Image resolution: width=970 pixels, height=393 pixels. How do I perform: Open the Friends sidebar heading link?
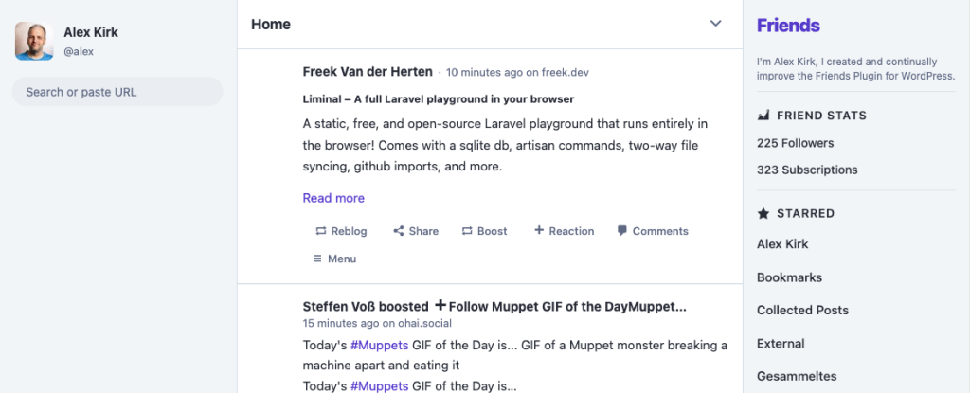[x=788, y=26]
